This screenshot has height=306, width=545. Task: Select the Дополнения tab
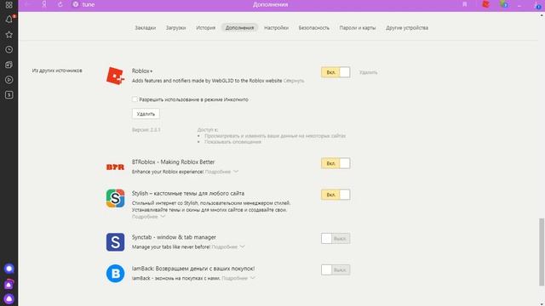(239, 28)
